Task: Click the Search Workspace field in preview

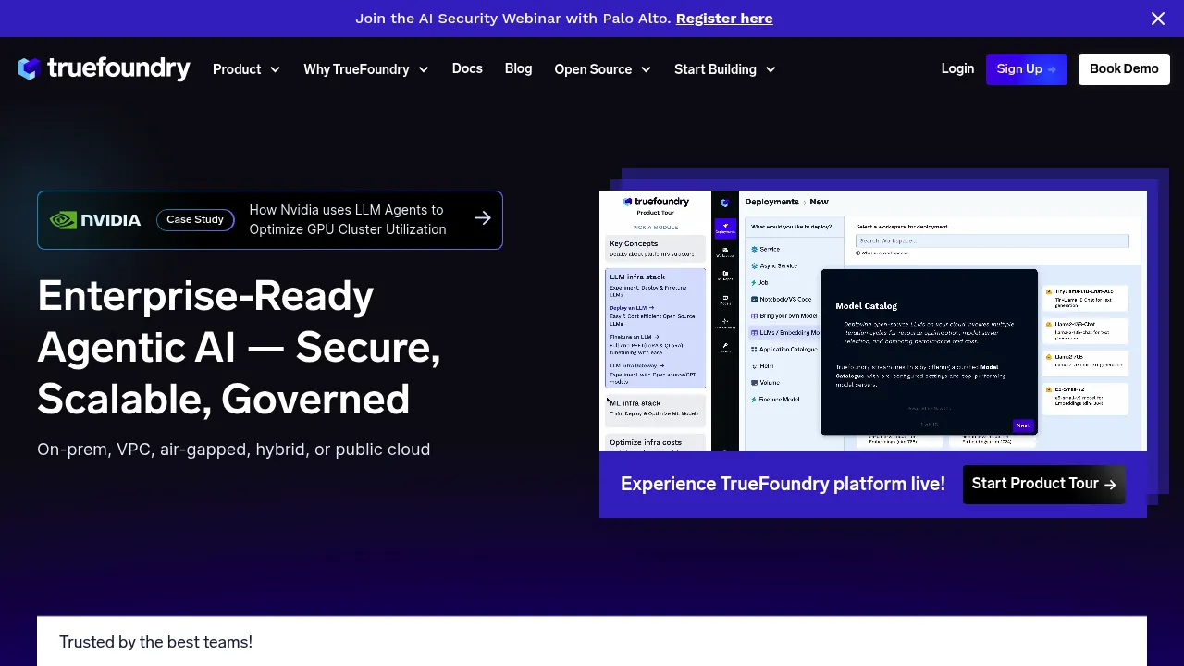Action: [993, 240]
